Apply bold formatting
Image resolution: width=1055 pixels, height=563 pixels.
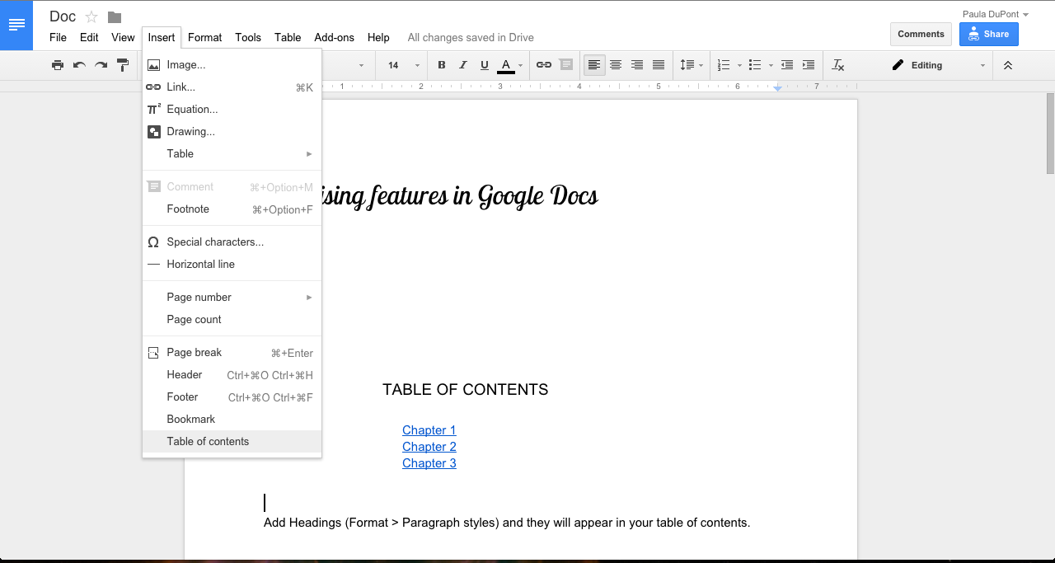pyautogui.click(x=441, y=65)
